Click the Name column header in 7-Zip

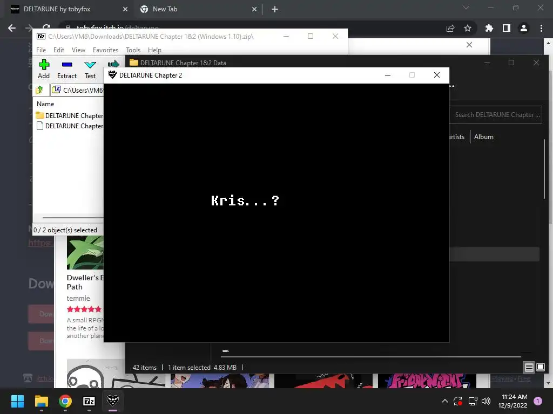point(45,104)
